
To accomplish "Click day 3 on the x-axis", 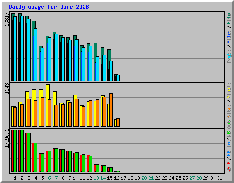I will pyautogui.click(x=29, y=178).
